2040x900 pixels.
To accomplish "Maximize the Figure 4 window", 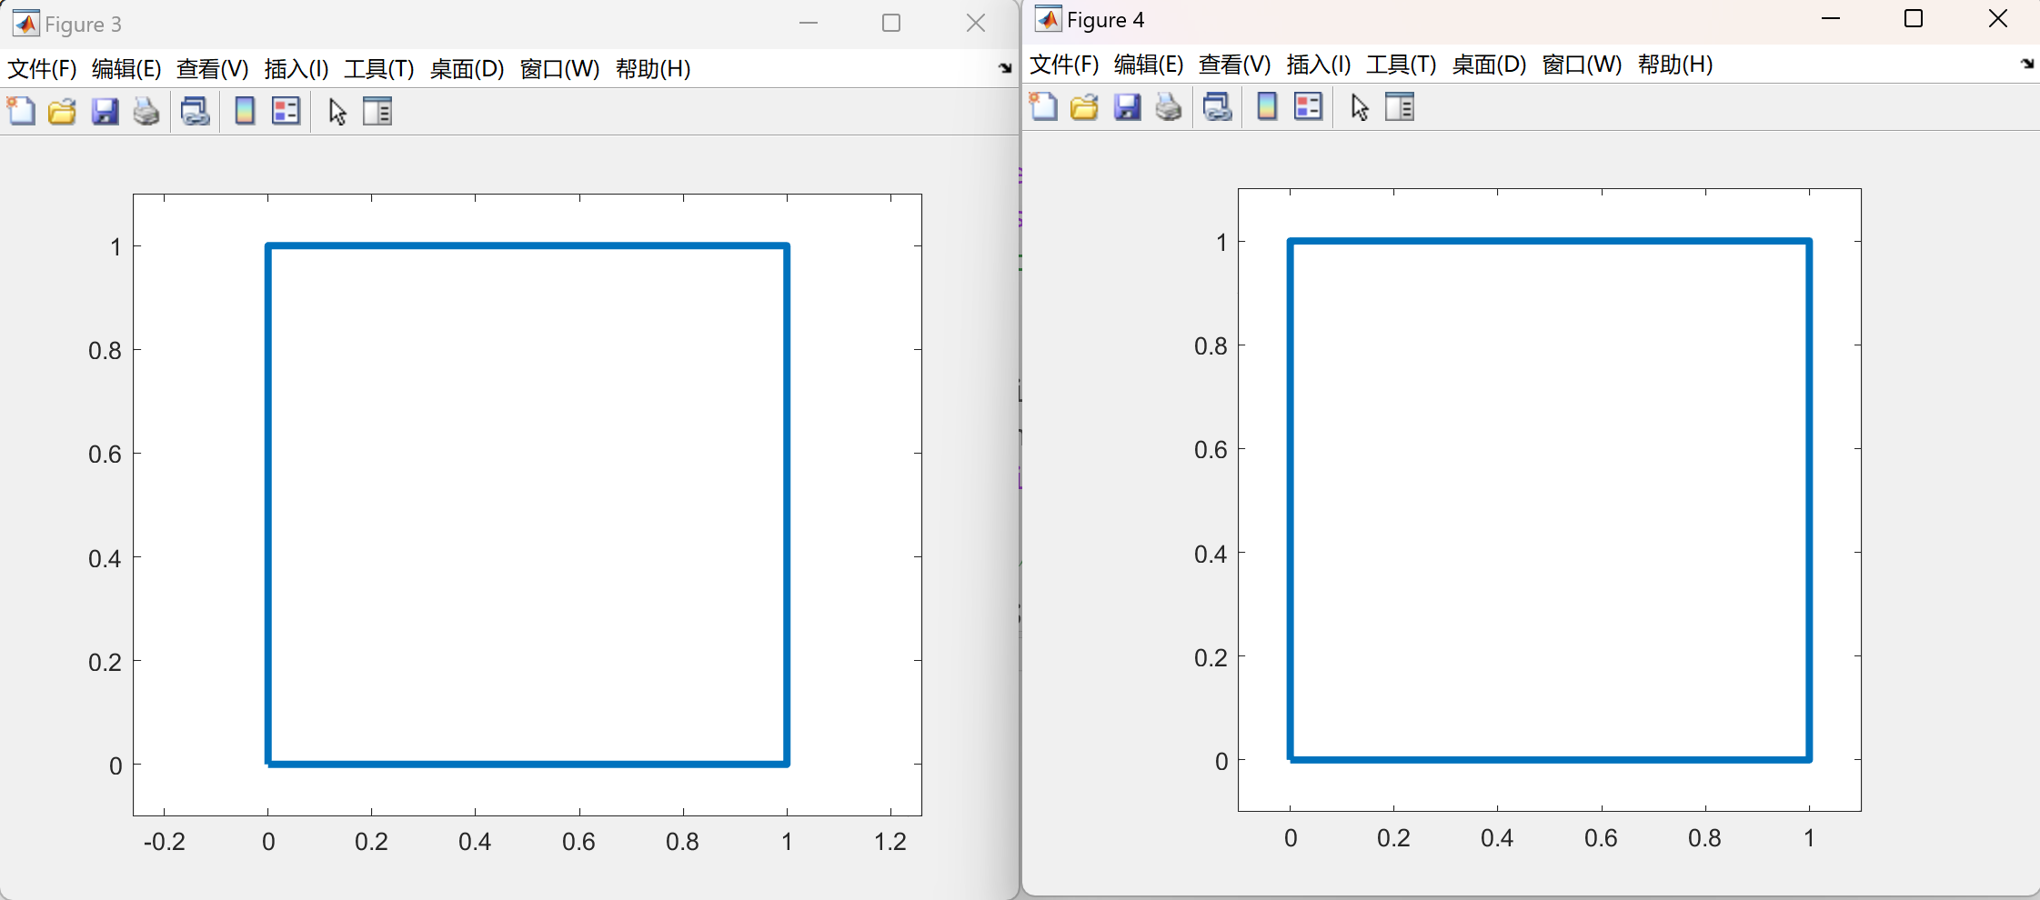I will click(x=1914, y=18).
